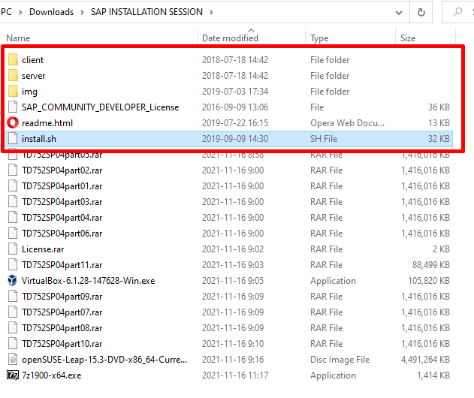
Task: Click TD752SP04part01.rar file icon
Action: 13,185
